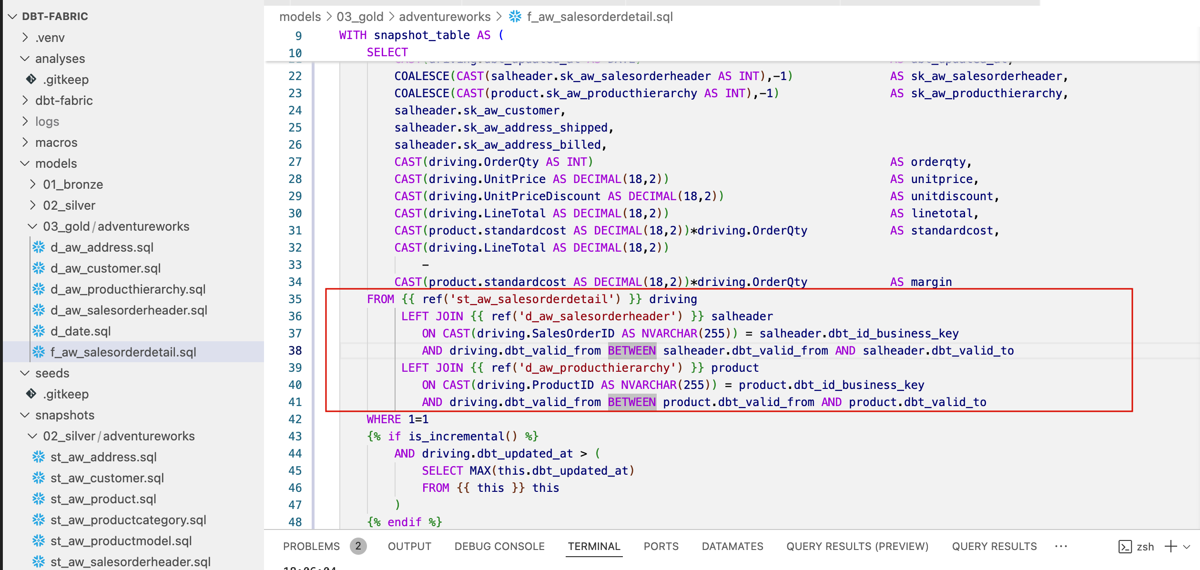
Task: Click adventureworks in the breadcrumb path
Action: [444, 17]
